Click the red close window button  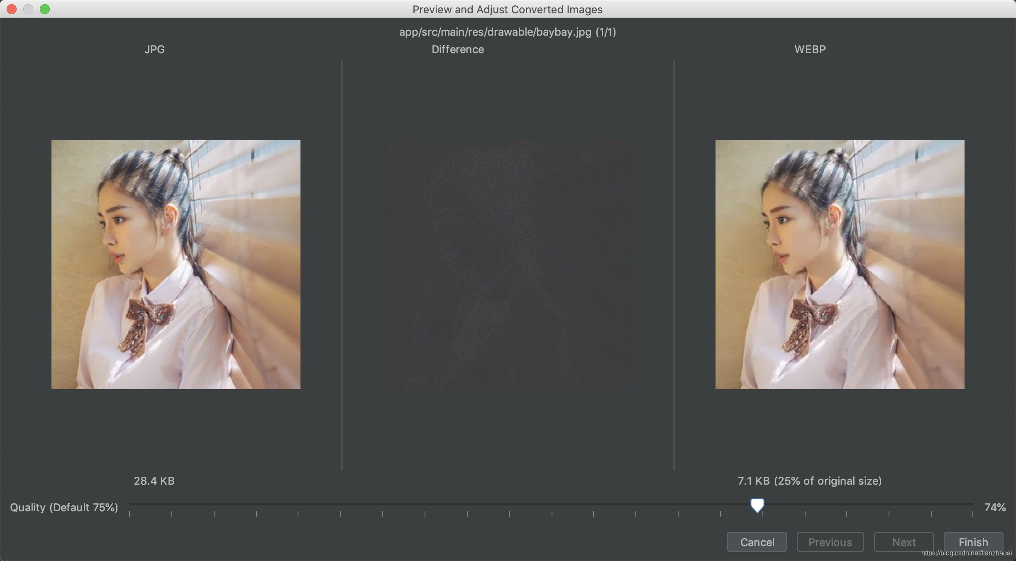click(12, 9)
